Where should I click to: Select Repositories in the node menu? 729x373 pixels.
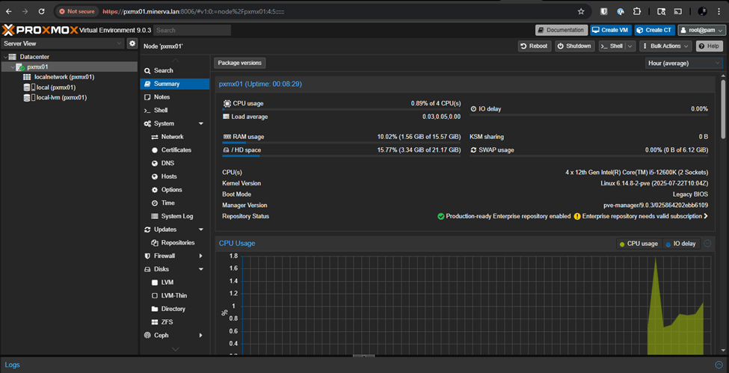[177, 243]
